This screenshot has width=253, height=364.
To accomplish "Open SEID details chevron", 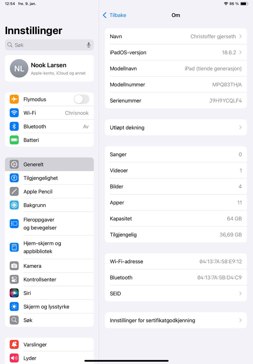I will 240,293.
